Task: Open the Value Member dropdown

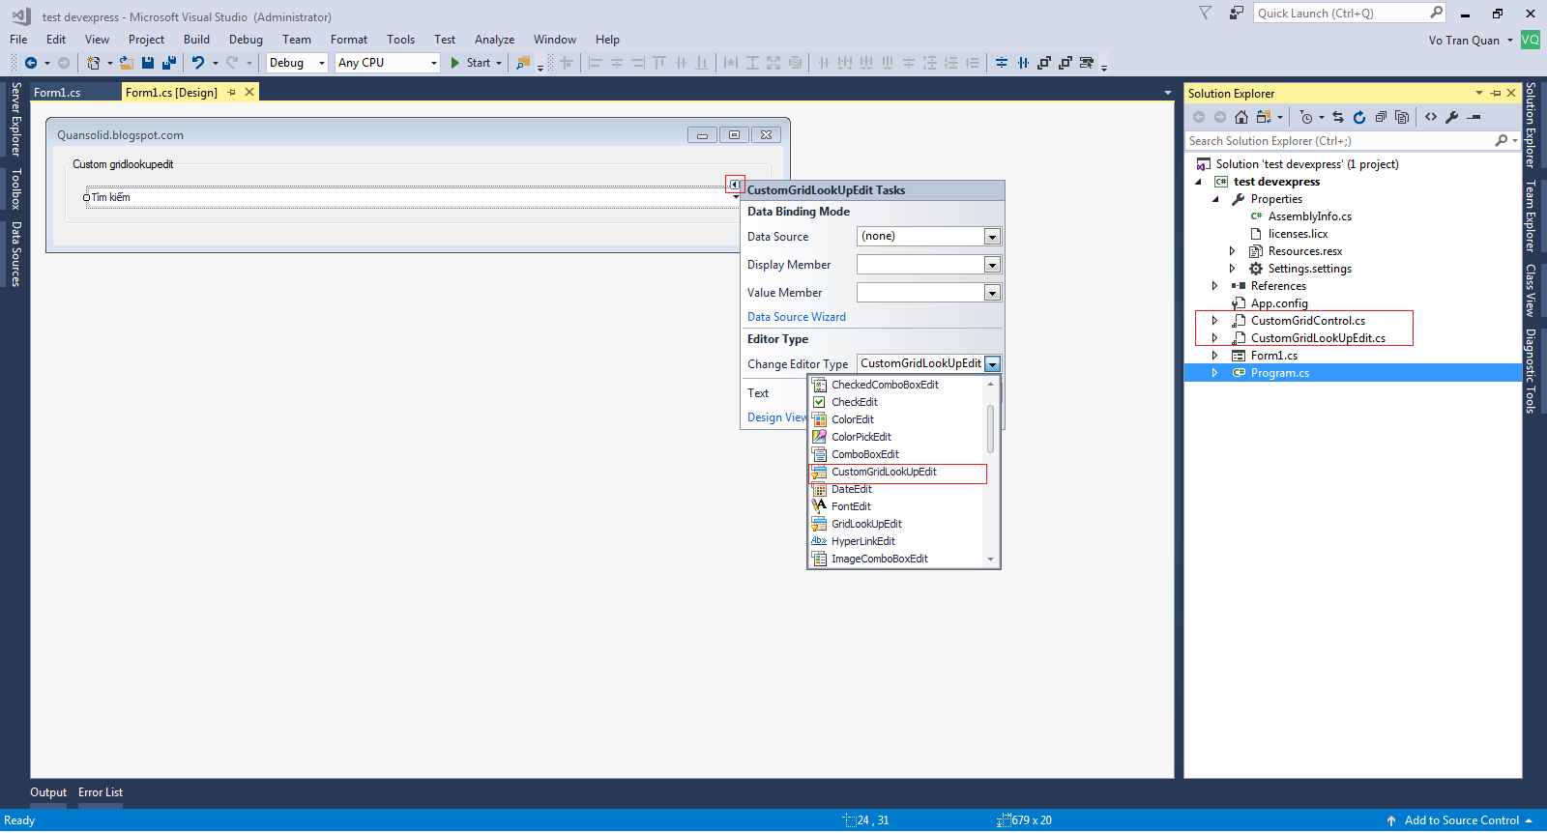Action: tap(991, 293)
